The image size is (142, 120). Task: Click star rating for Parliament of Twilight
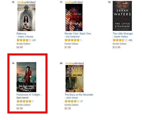(24, 101)
